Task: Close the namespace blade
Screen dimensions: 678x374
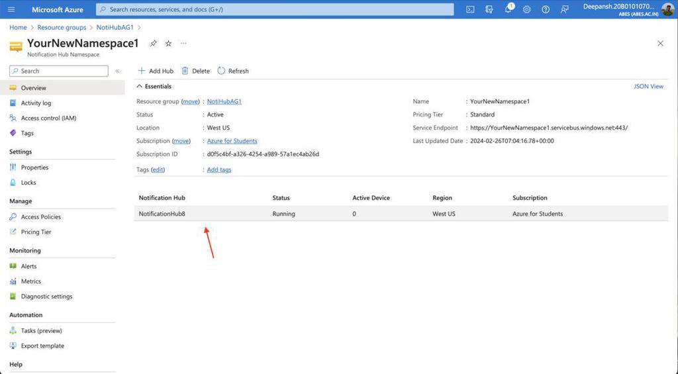Action: [x=660, y=43]
